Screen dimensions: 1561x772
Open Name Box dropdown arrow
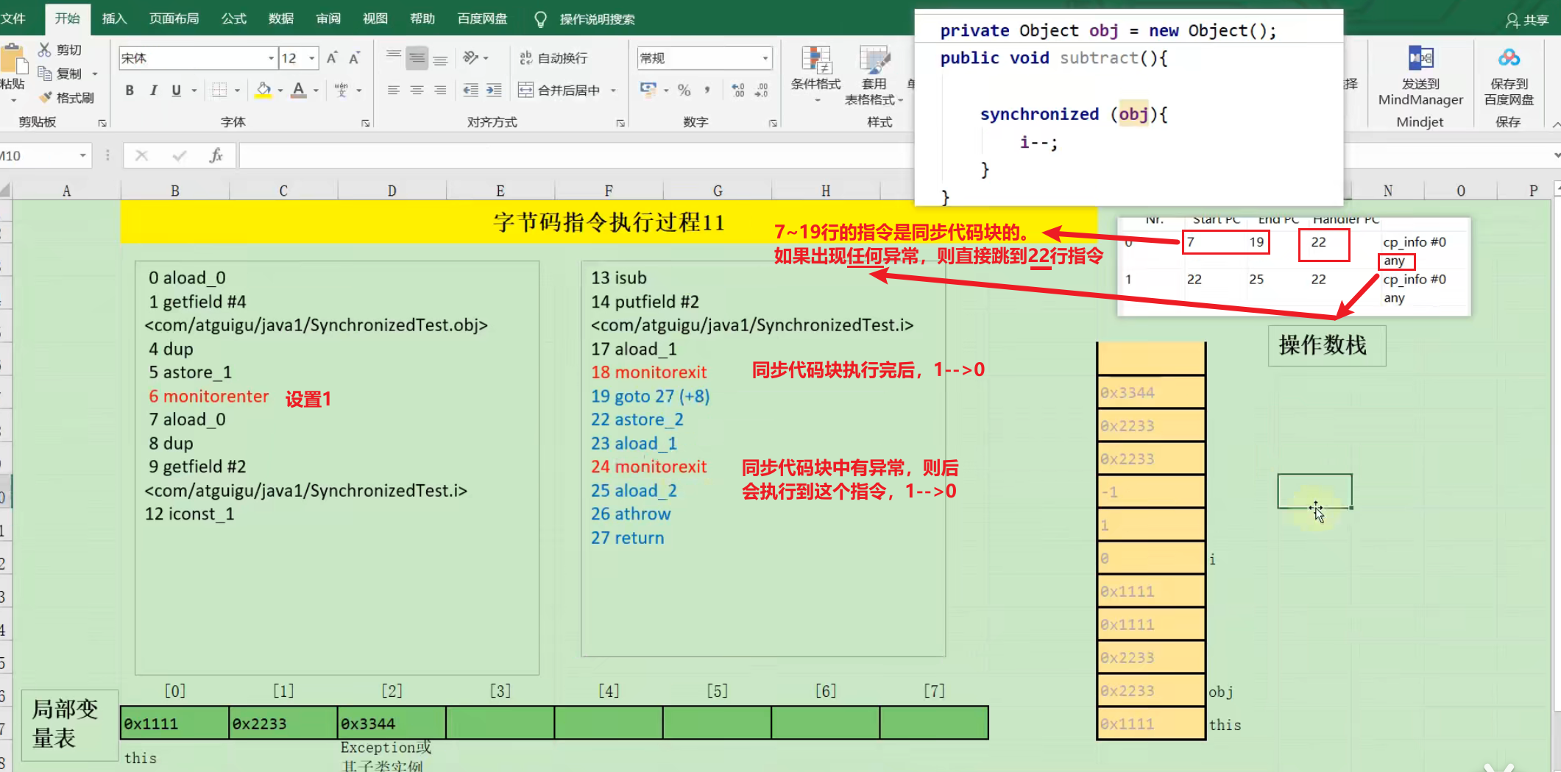(82, 155)
